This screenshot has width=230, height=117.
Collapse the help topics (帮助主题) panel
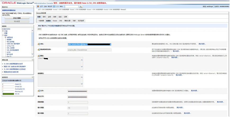pos(32,60)
